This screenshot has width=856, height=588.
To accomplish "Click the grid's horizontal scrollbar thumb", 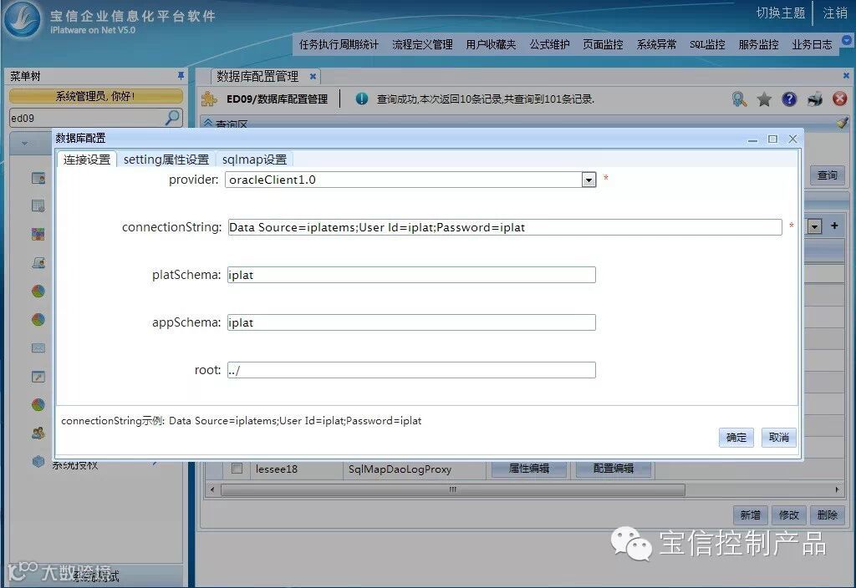I will [452, 489].
